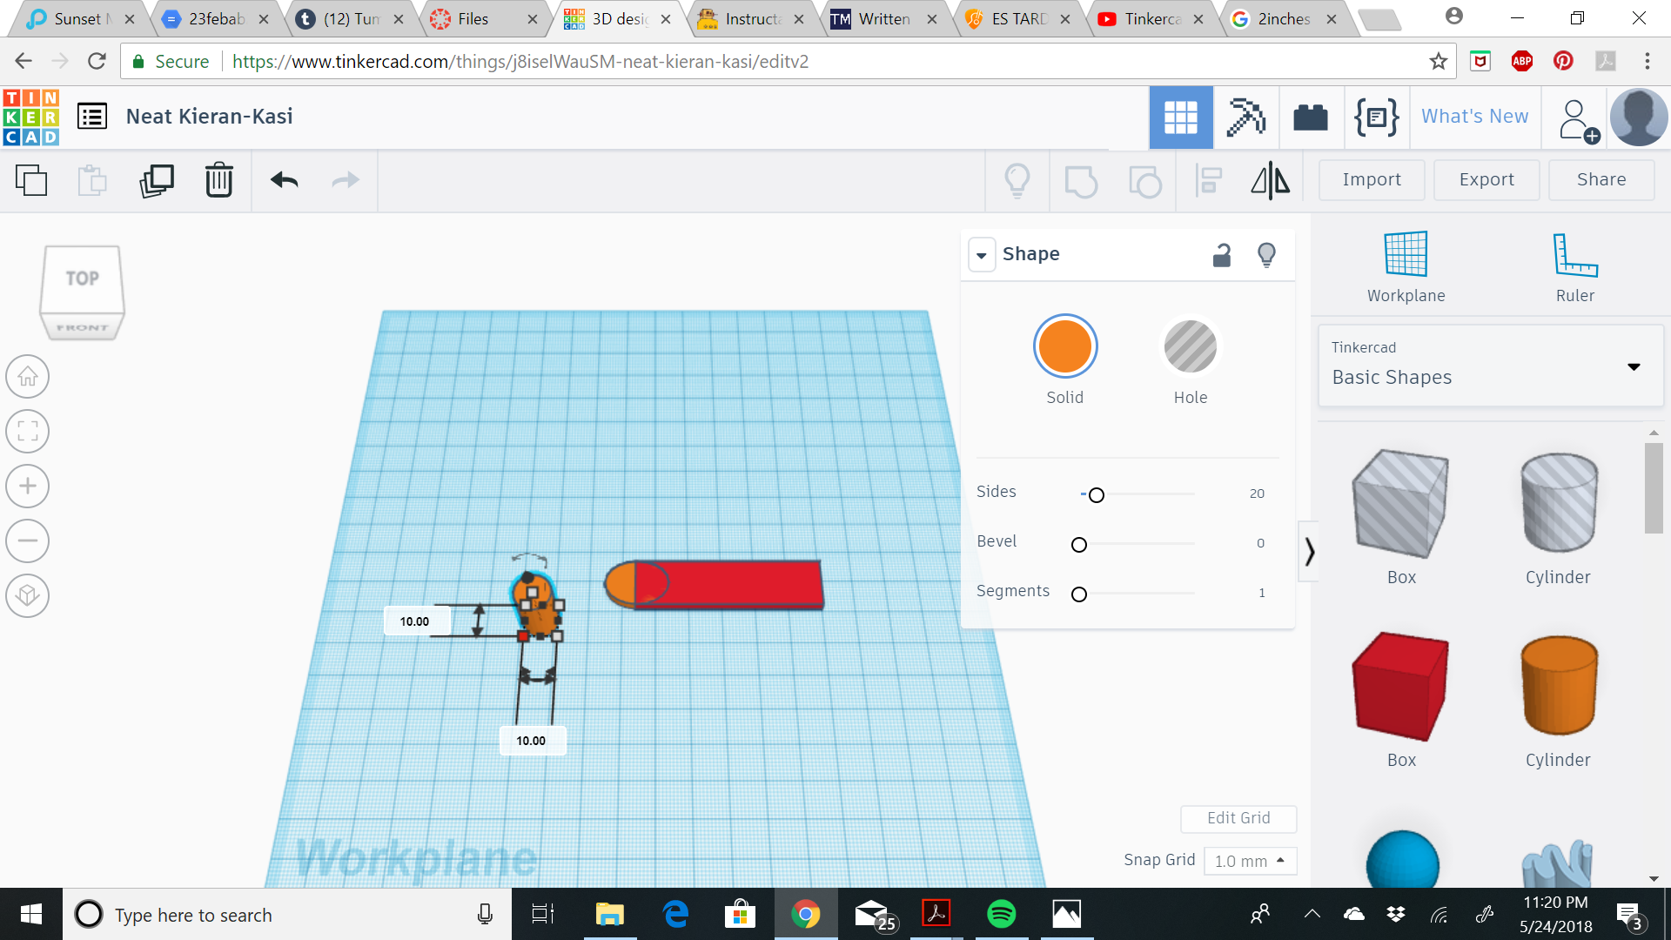Image resolution: width=1671 pixels, height=940 pixels.
Task: Open Spotify from the taskbar
Action: [x=1001, y=914]
